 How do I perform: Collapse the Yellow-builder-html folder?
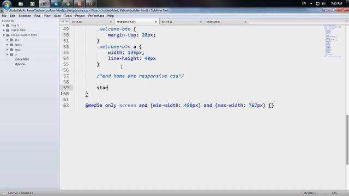pos(4,35)
